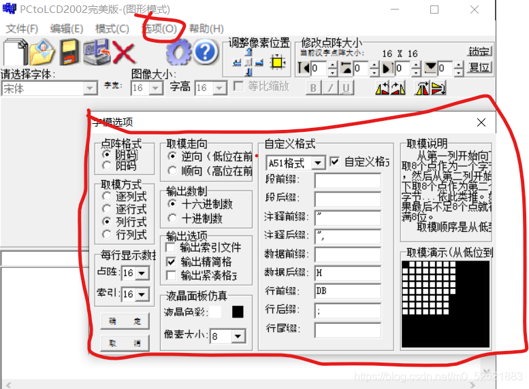Toggle Underline with the U button
The image size is (529, 389).
tap(346, 88)
